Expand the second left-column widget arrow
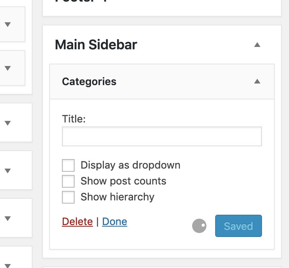The image size is (289, 268). [8, 68]
